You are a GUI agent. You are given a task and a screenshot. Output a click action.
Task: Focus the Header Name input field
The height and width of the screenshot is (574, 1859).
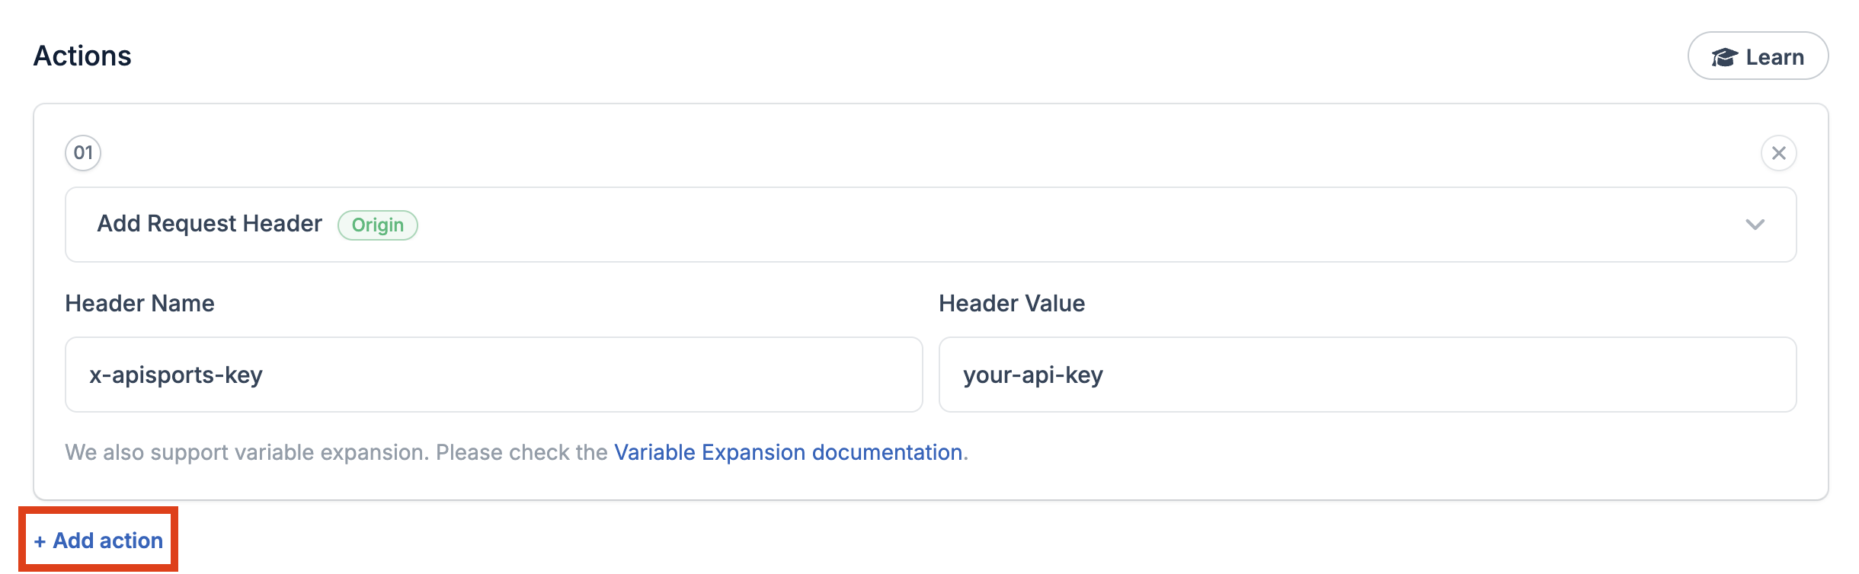[494, 375]
